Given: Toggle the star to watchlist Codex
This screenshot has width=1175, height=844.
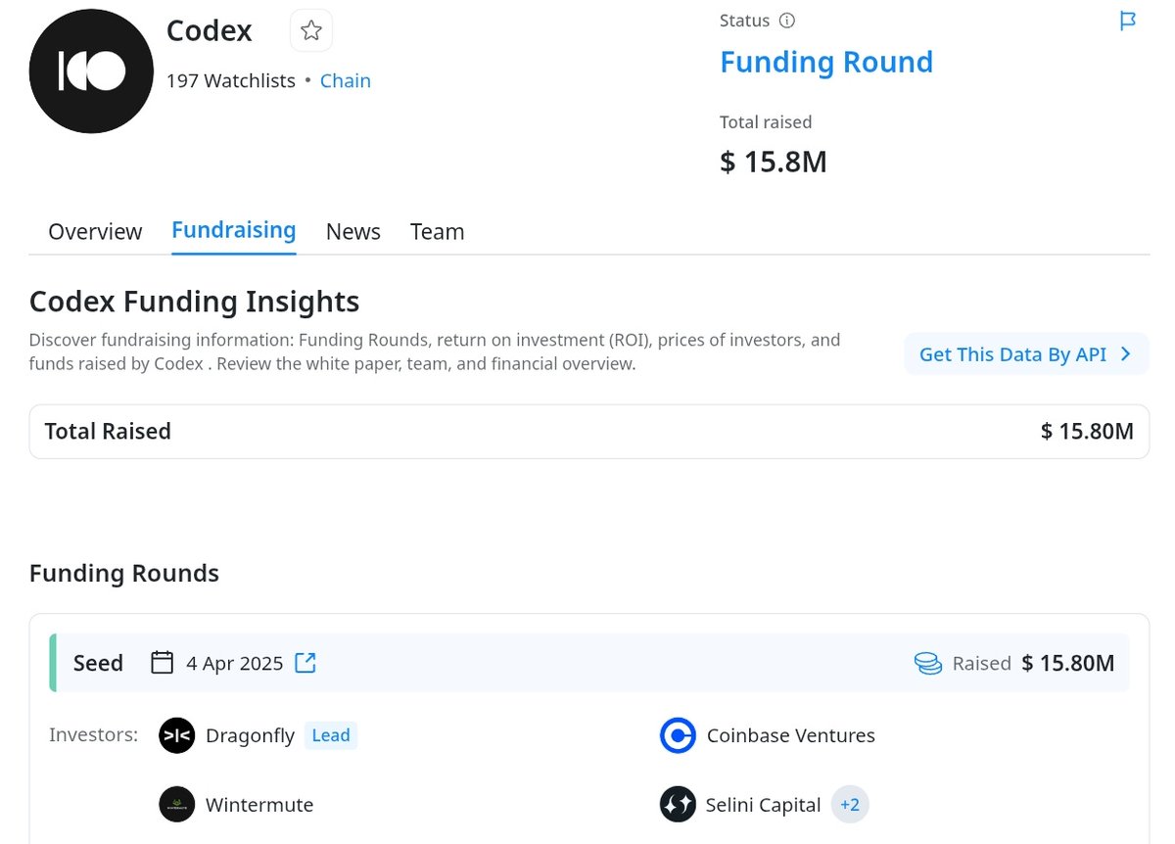Looking at the screenshot, I should (311, 30).
